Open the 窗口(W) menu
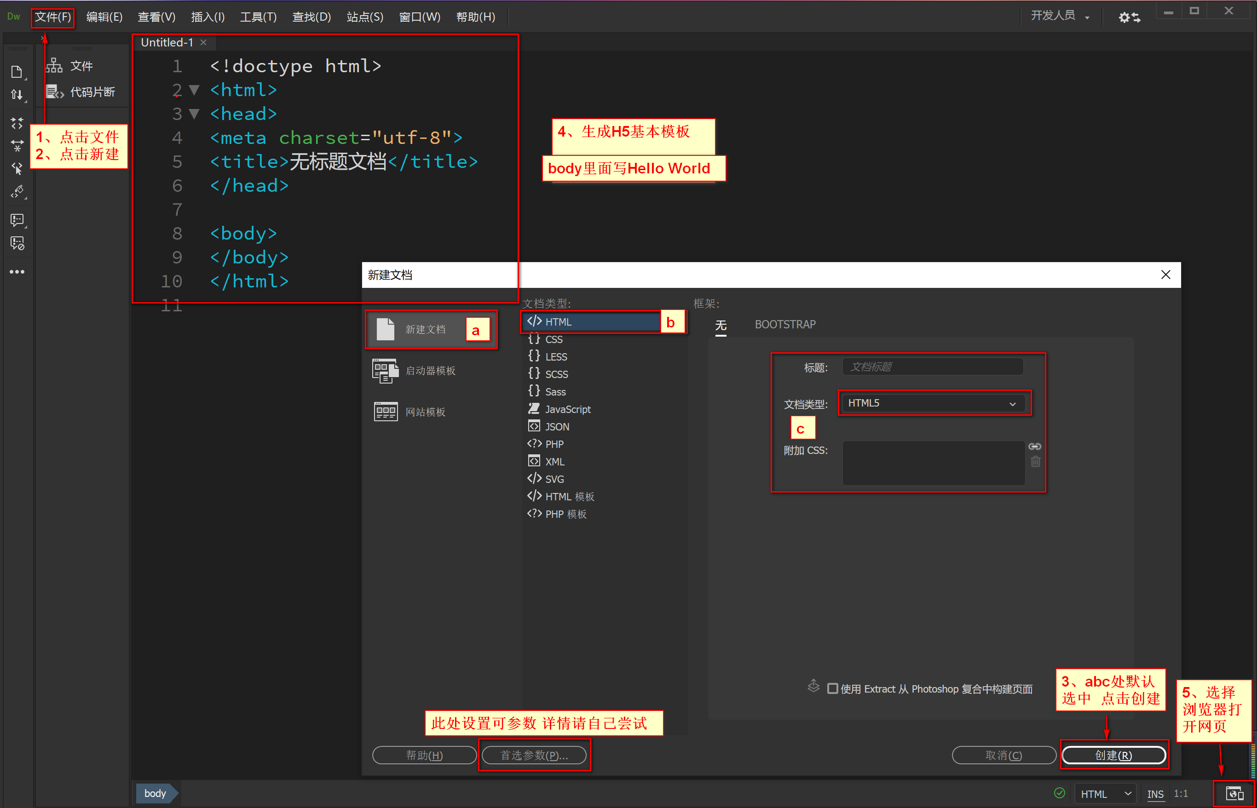This screenshot has width=1257, height=808. point(419,17)
